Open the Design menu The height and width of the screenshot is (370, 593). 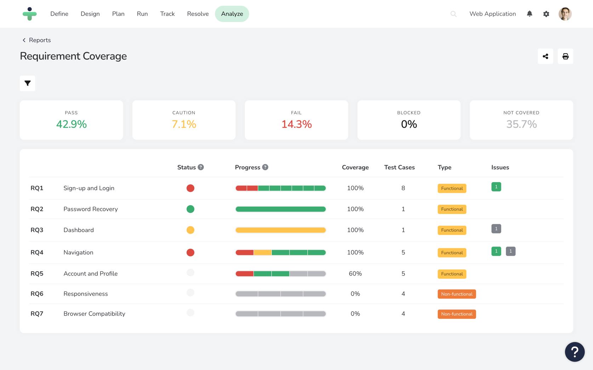(x=90, y=14)
